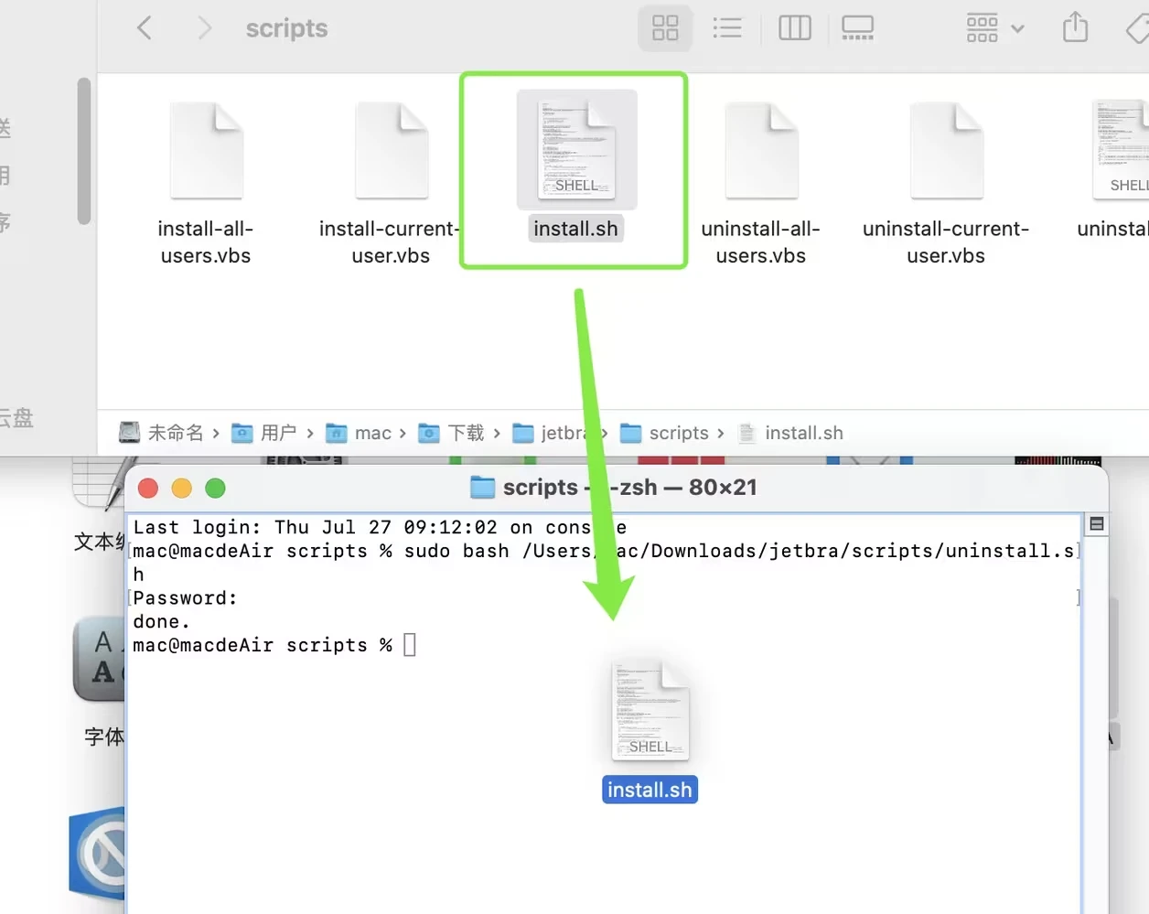Click the "done." line in Terminal

pos(162,622)
